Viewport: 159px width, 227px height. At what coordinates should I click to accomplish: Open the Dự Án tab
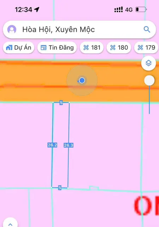19,48
